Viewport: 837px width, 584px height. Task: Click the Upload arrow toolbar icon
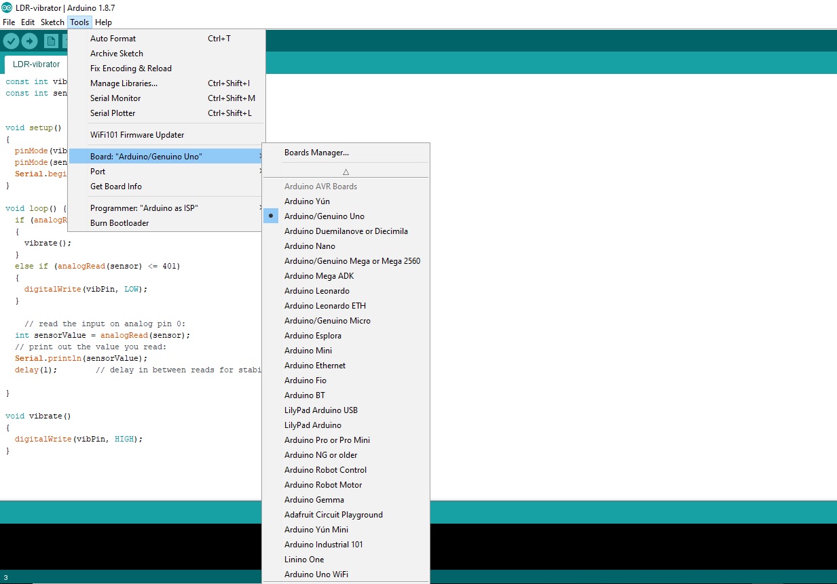29,41
